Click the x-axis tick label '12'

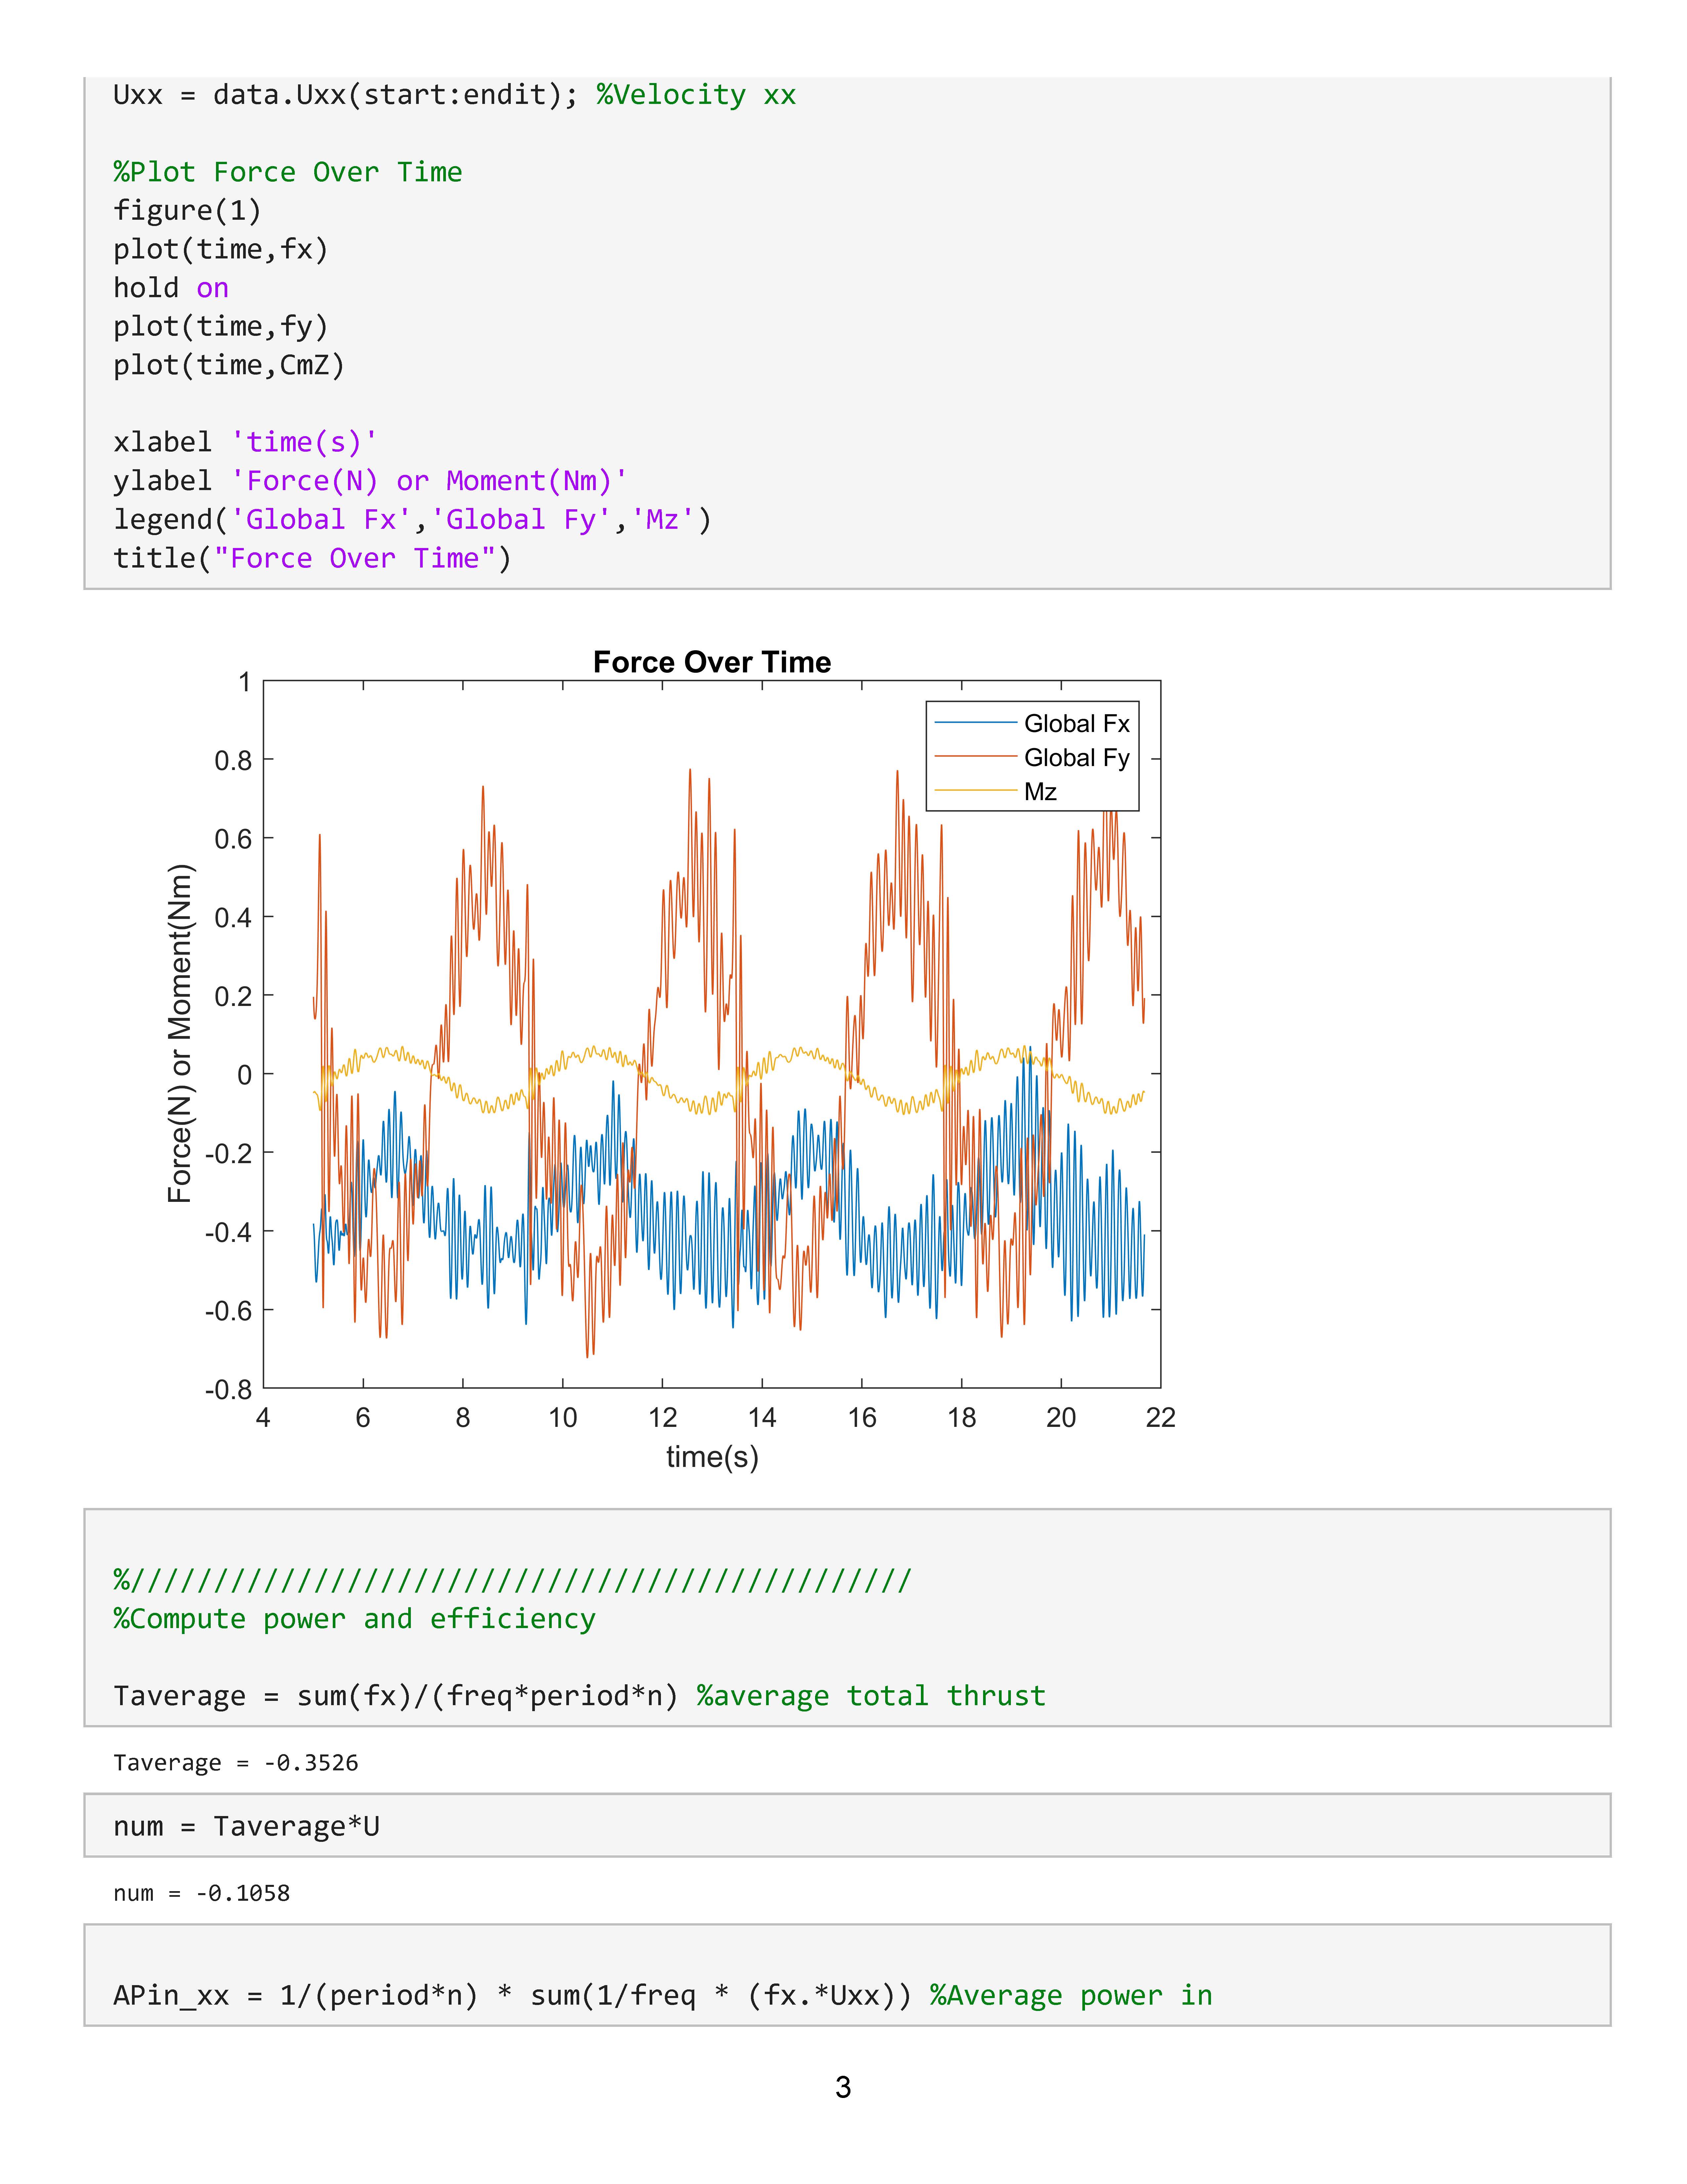[663, 1417]
